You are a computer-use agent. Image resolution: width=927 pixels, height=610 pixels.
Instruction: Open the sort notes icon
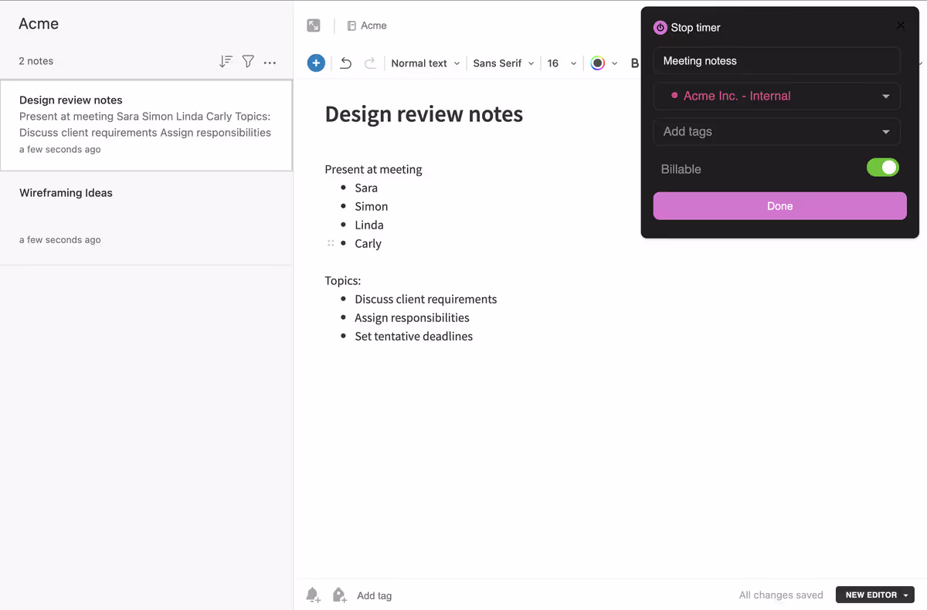(x=226, y=62)
